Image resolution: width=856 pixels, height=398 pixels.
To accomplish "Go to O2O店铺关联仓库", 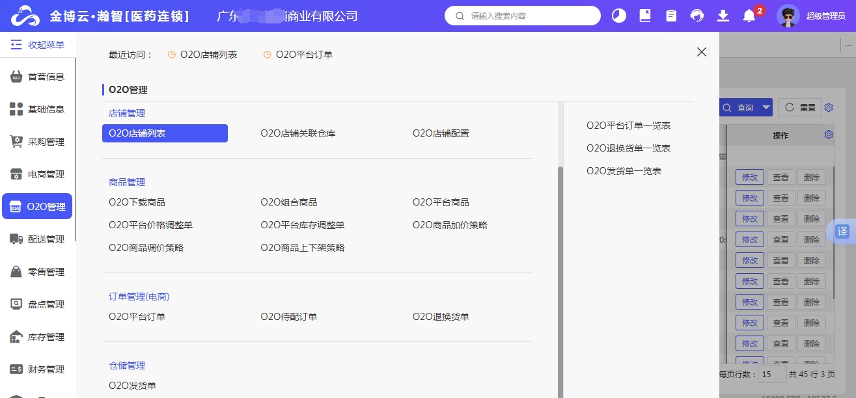I will 298,133.
